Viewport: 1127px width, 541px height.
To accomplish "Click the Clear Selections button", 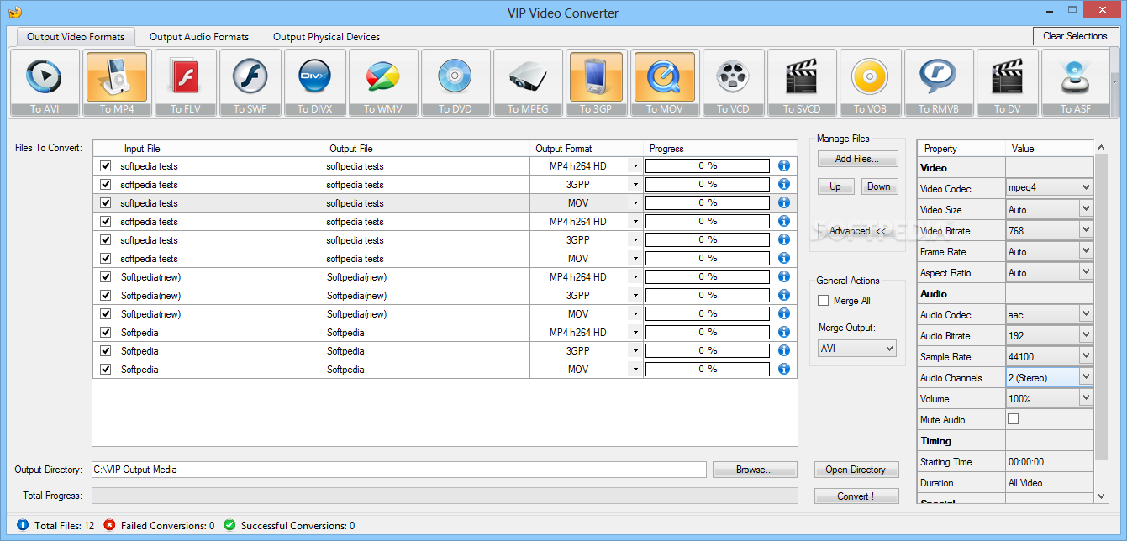I will [1075, 36].
